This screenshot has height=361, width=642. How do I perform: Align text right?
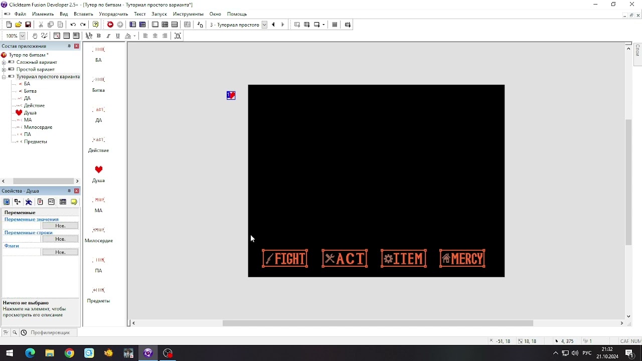[x=165, y=36]
